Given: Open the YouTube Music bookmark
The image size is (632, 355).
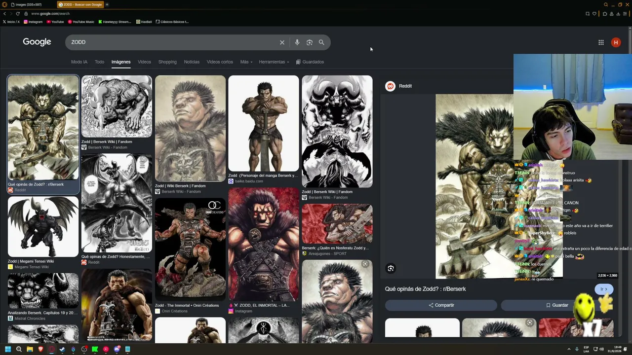Looking at the screenshot, I should [81, 22].
